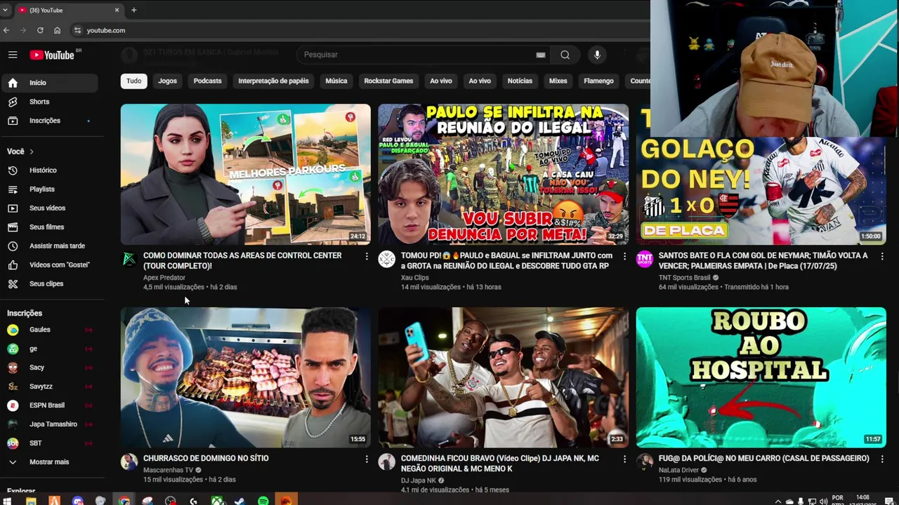The height and width of the screenshot is (505, 899).
Task: Select the Música filter chip
Action: pos(336,81)
